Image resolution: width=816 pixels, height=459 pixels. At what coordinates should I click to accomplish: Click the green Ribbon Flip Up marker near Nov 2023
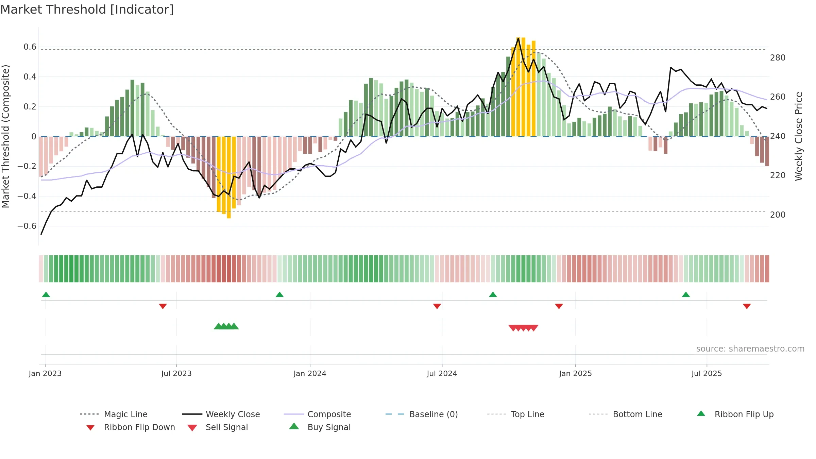pyautogui.click(x=279, y=294)
